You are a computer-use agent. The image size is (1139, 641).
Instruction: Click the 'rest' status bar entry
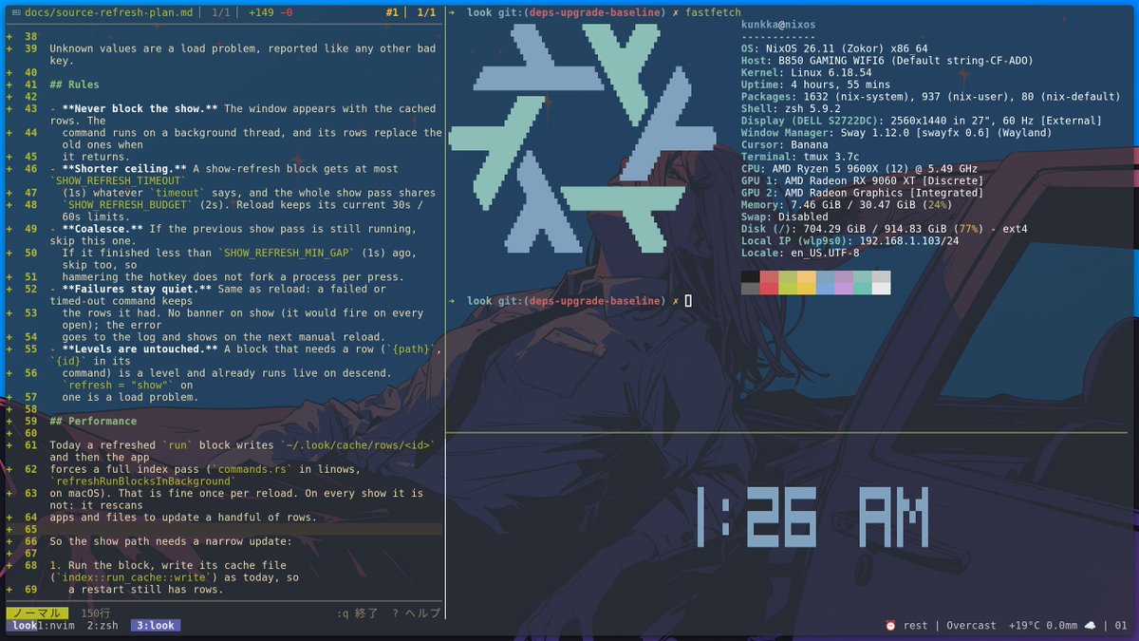click(916, 626)
